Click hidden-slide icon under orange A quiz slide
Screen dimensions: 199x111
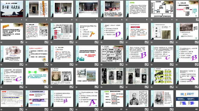[96, 42]
